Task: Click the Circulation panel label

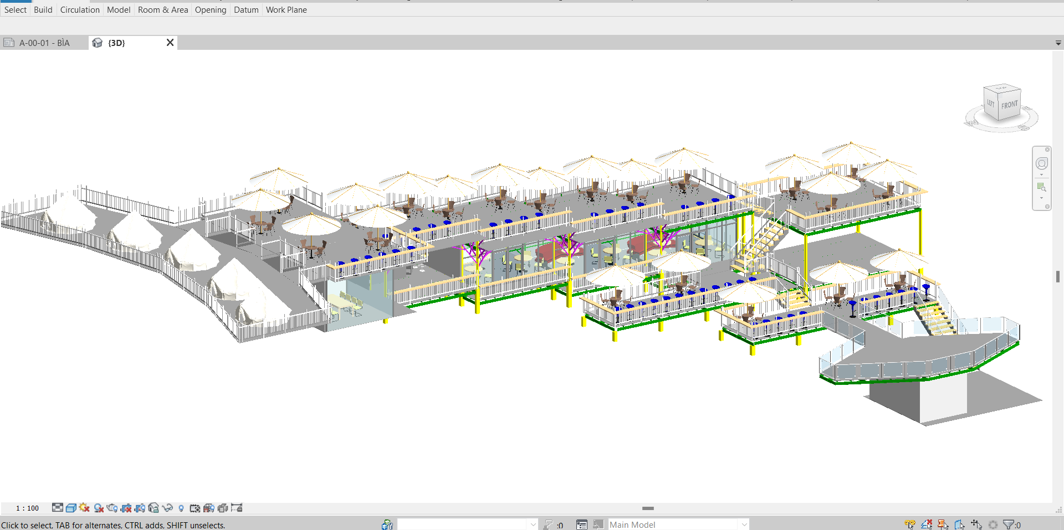Action: [x=80, y=9]
